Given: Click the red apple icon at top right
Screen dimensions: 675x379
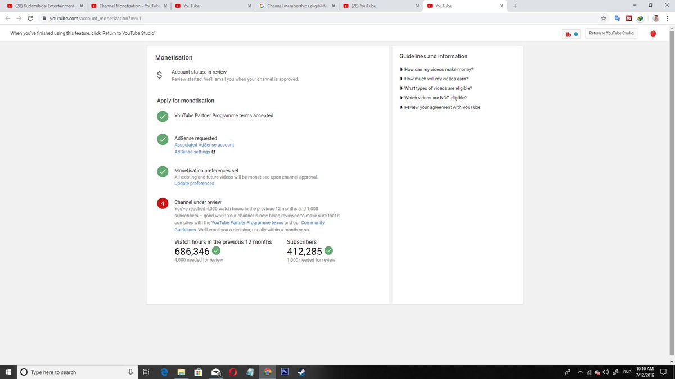Looking at the screenshot, I should coord(653,34).
